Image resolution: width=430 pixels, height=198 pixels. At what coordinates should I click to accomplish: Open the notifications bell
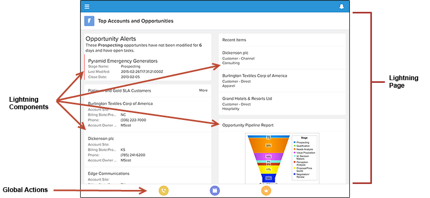pos(341,6)
